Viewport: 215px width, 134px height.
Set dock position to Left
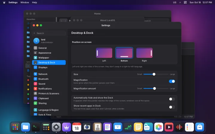(104, 53)
